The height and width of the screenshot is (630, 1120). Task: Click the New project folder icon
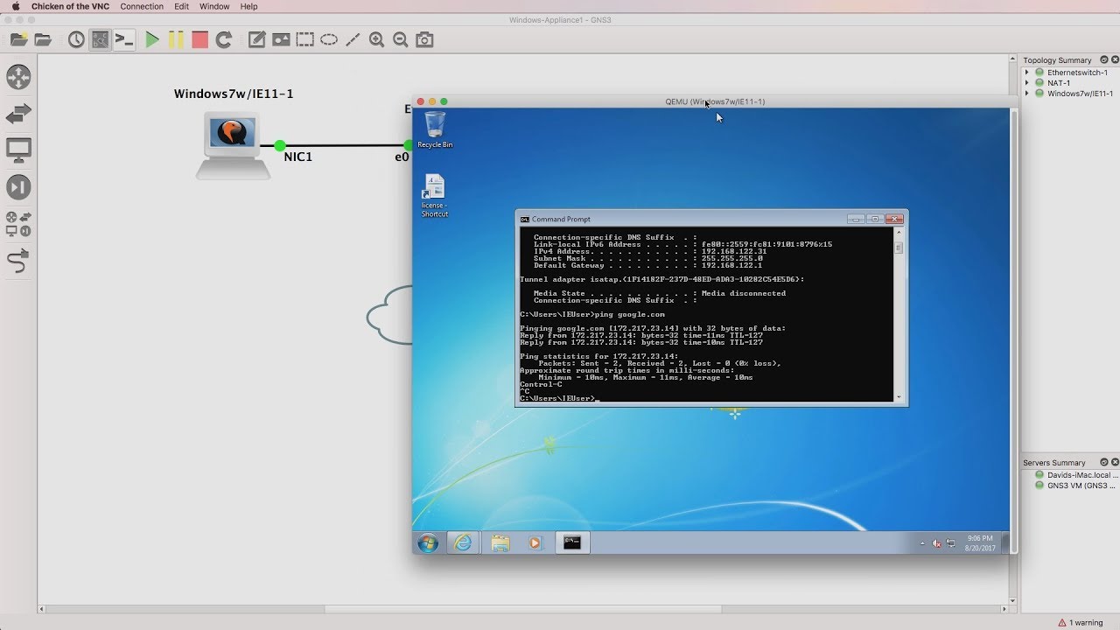18,39
